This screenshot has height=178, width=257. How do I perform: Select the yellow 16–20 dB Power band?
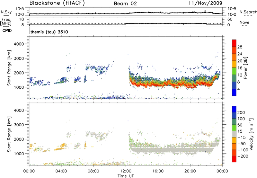(x=234, y=64)
